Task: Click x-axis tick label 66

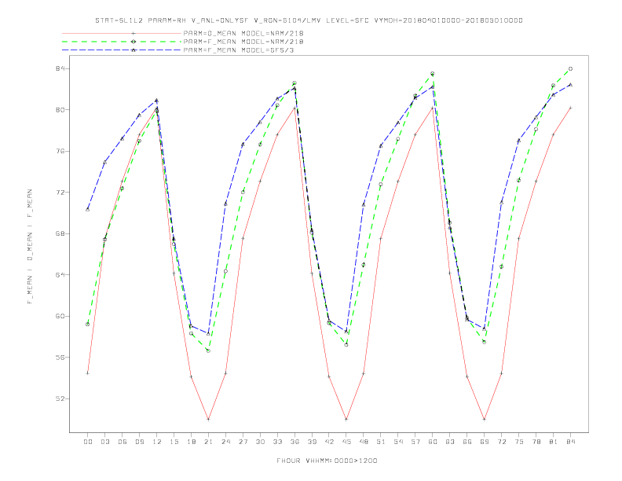Action: (467, 442)
